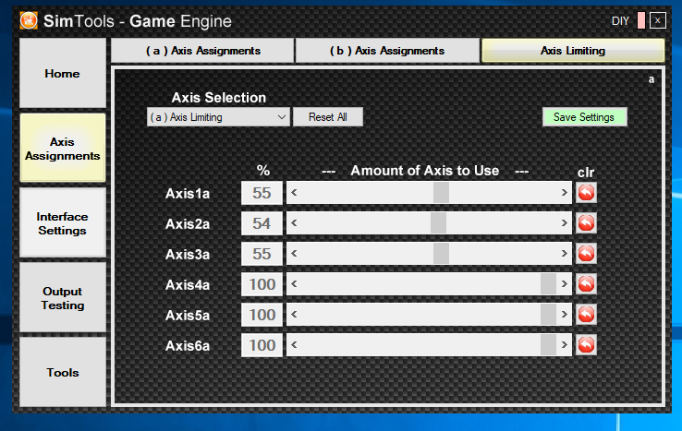
Task: Click the Axis Selection heading text
Action: [219, 97]
